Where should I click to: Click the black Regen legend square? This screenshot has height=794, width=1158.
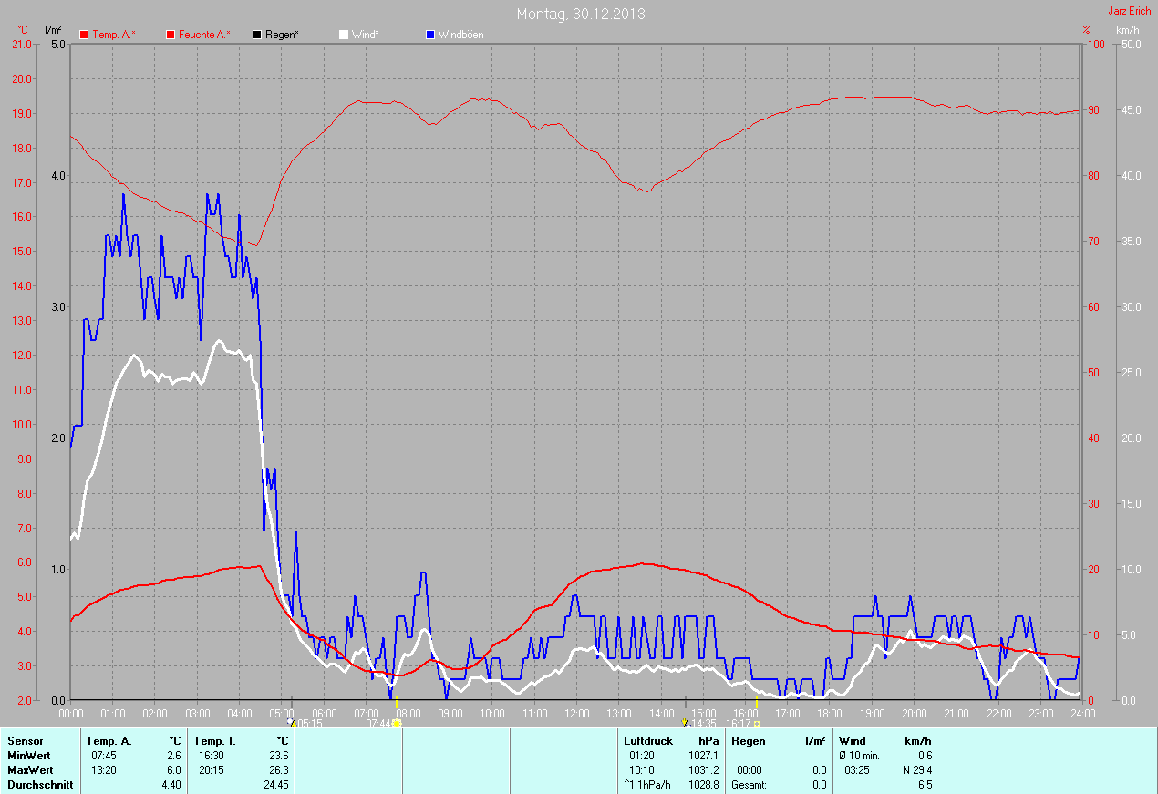(258, 35)
